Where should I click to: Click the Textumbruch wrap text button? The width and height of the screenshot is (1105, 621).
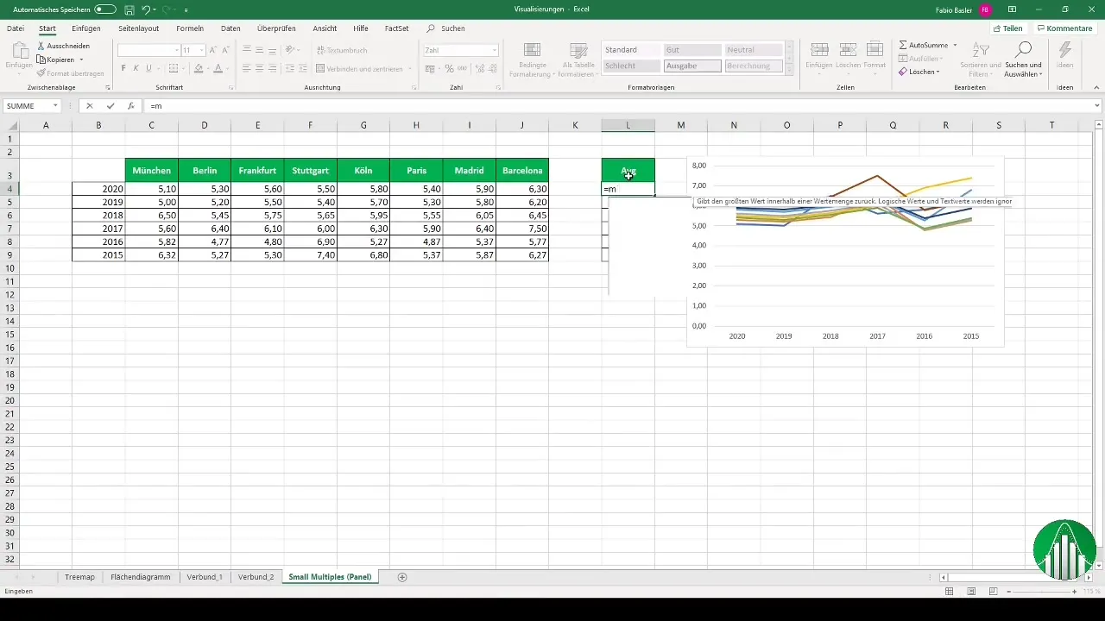(x=342, y=50)
